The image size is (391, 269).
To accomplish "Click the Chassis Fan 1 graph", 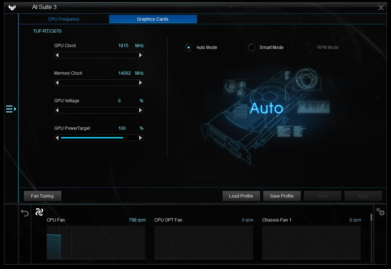I will click(x=311, y=242).
